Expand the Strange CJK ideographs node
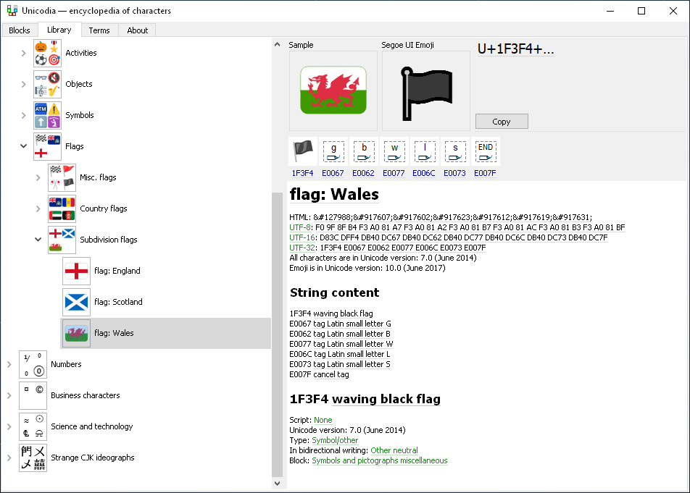 9,458
